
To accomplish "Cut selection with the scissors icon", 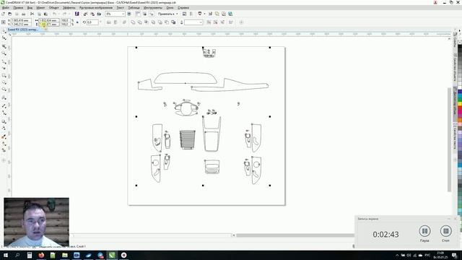I will (x=32, y=14).
